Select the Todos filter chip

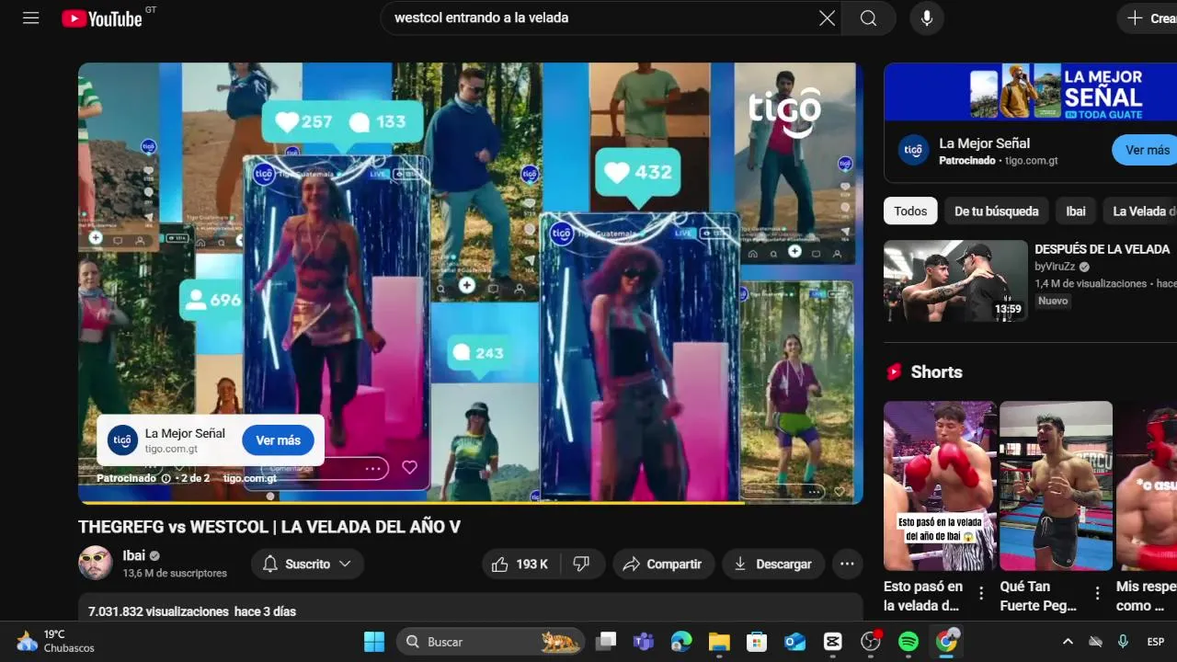click(x=910, y=211)
